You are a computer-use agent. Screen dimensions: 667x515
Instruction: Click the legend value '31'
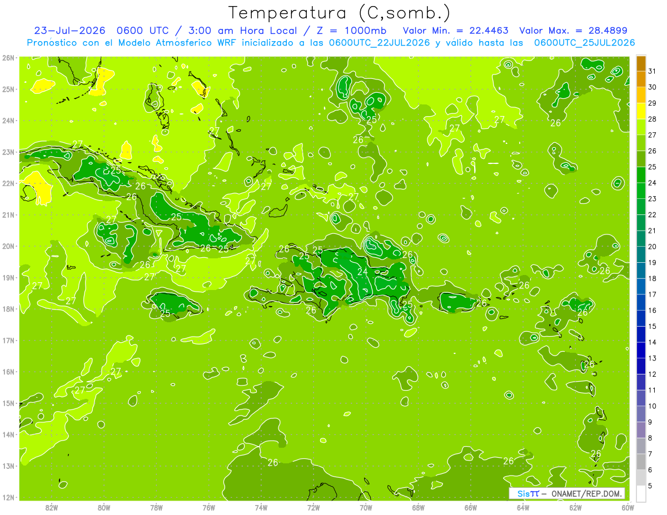click(x=653, y=71)
